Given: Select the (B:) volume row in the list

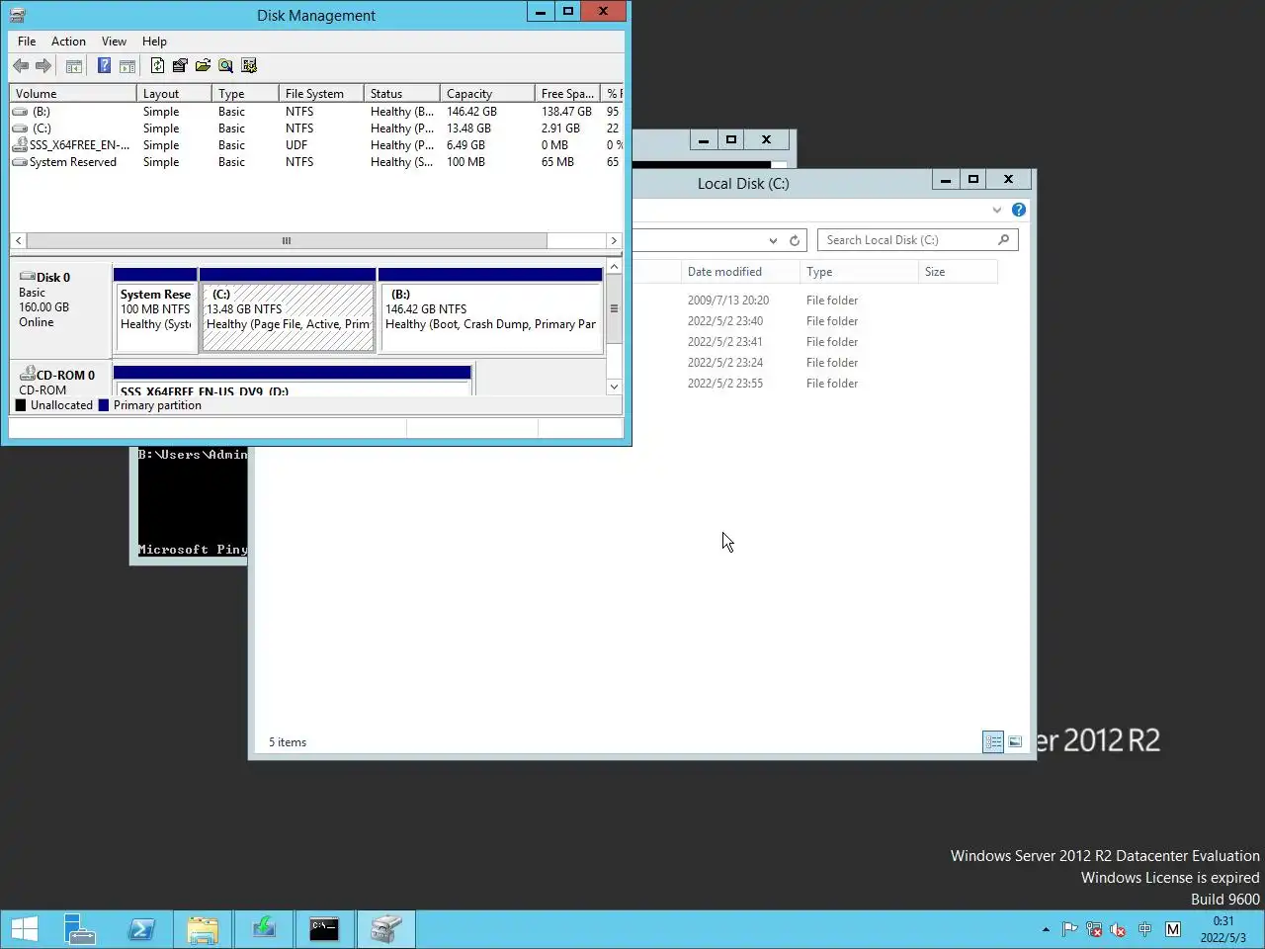Looking at the screenshot, I should [316, 112].
